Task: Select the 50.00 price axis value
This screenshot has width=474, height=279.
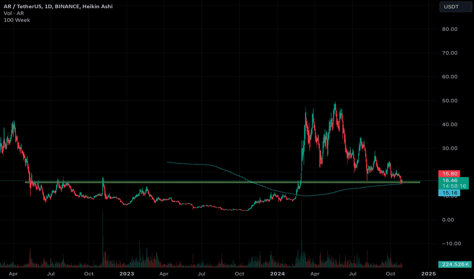Action: pos(450,101)
